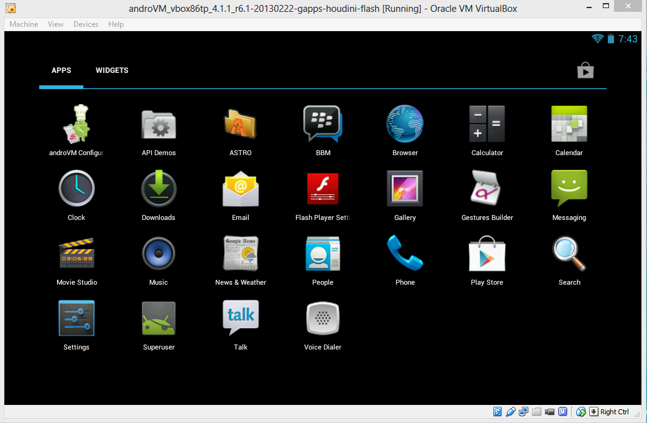Launch the BBM messenger app

[x=323, y=130]
